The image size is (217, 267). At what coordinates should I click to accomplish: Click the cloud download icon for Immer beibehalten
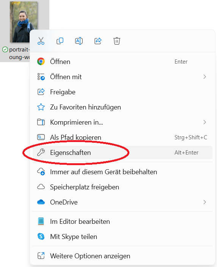(41, 172)
